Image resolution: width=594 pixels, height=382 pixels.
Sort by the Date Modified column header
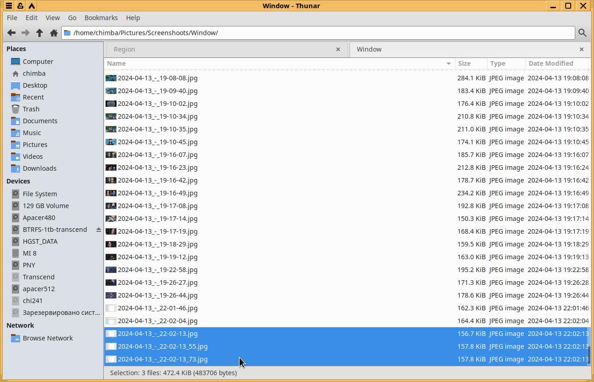click(x=558, y=63)
